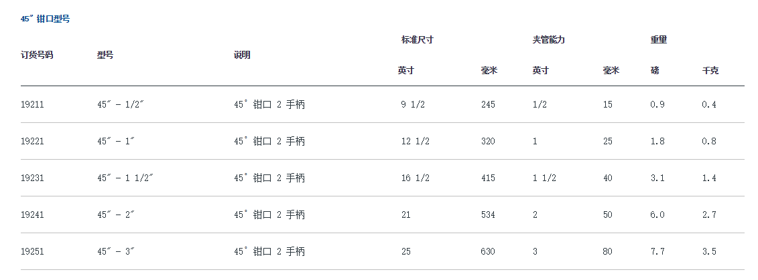Image resolution: width=758 pixels, height=280 pixels.
Task: Select the 说明 column header
Action: coord(242,55)
